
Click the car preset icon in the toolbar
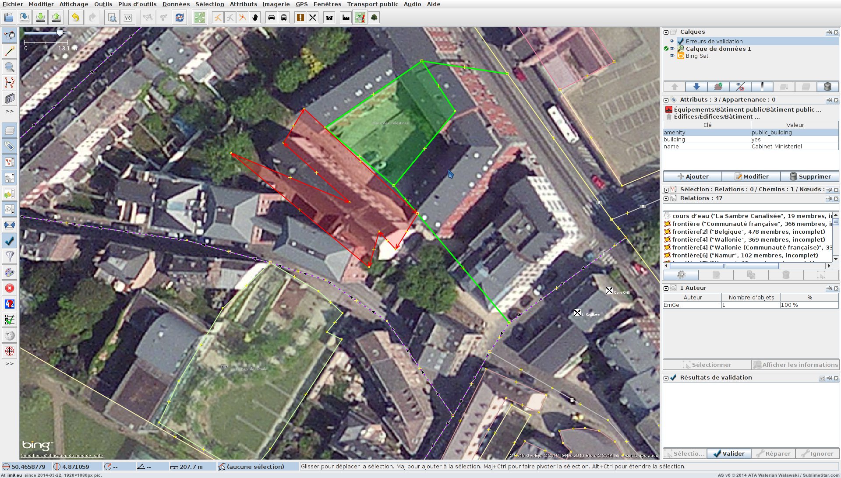coord(271,18)
